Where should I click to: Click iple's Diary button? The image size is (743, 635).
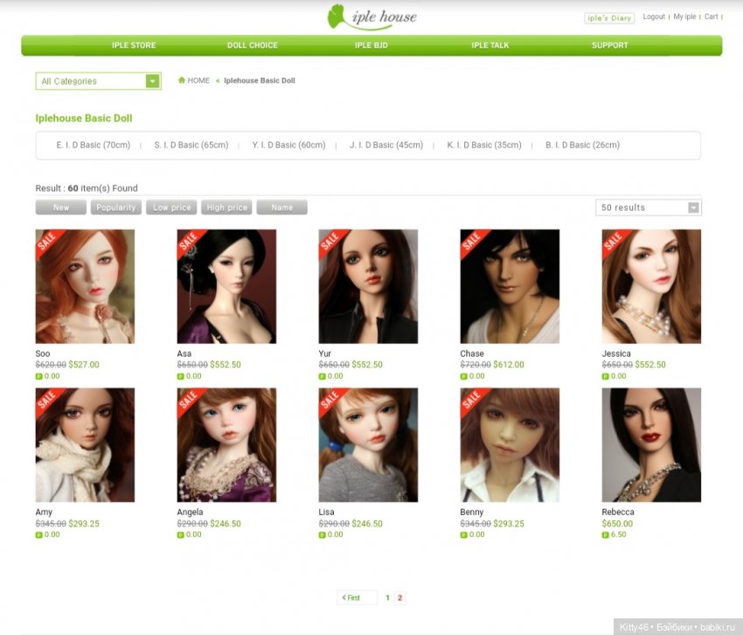pos(608,17)
